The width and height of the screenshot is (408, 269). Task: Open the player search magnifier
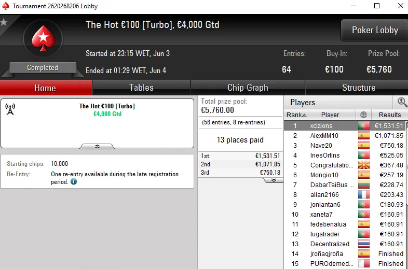pyautogui.click(x=402, y=102)
